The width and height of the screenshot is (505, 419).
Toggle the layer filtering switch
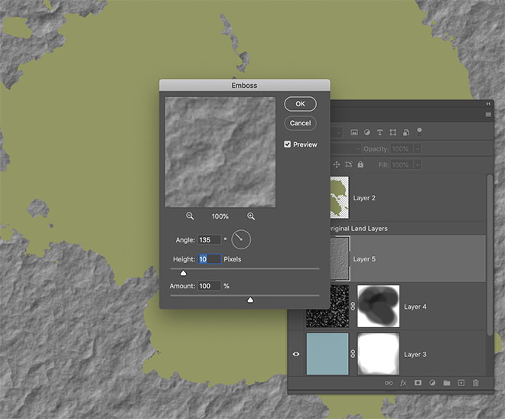click(x=419, y=131)
